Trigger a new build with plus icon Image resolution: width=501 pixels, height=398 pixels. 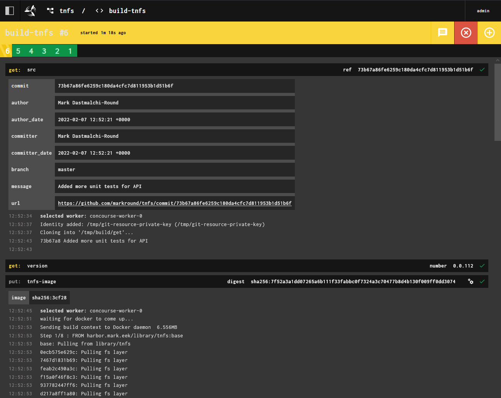click(x=489, y=33)
